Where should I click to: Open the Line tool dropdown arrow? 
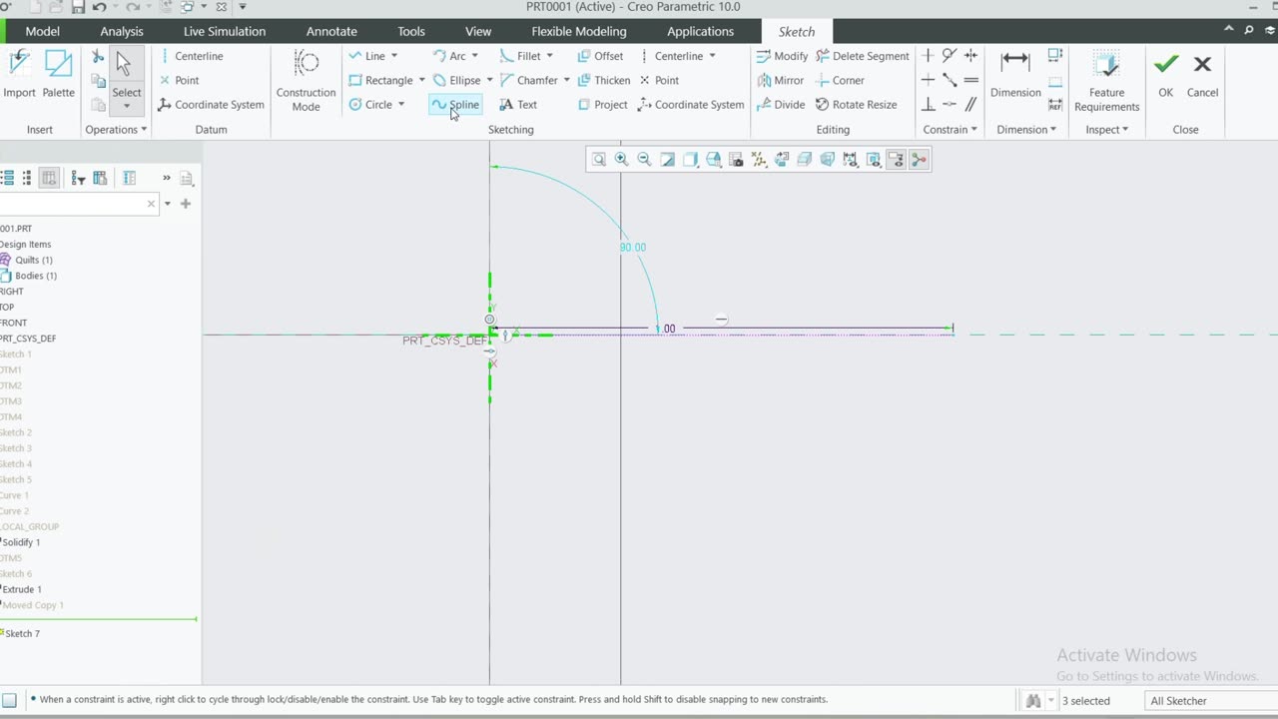pos(393,56)
